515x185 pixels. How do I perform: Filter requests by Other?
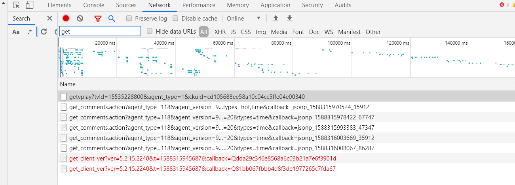(373, 32)
